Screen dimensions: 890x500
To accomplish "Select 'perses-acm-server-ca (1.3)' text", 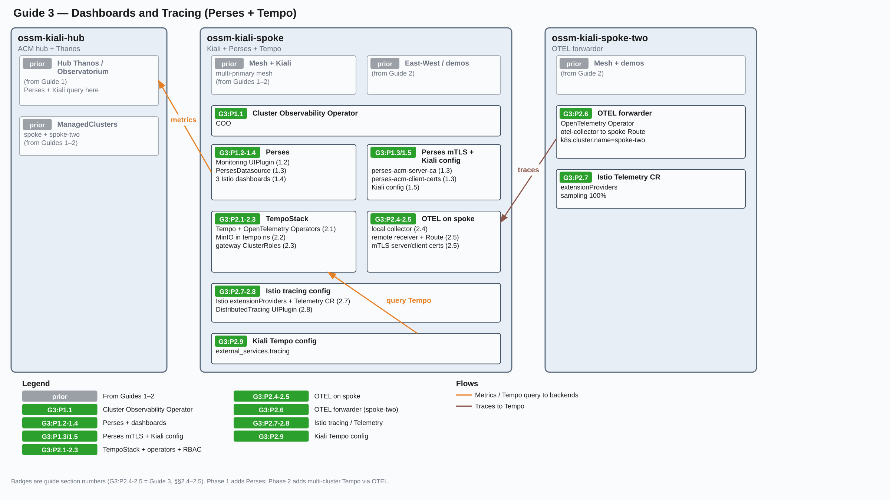I will pos(412,171).
